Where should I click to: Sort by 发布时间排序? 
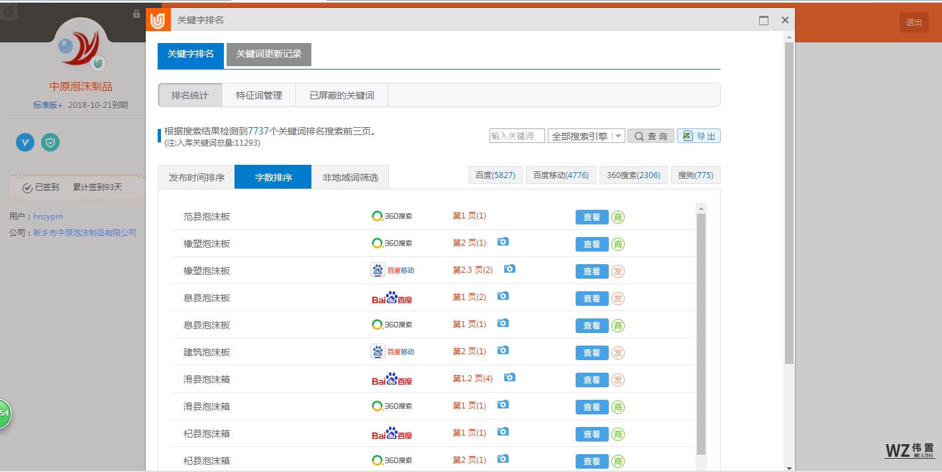coord(197,177)
